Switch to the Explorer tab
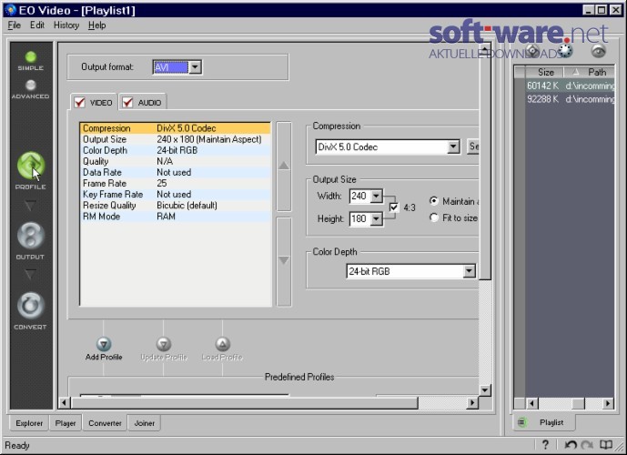The width and height of the screenshot is (627, 455). [29, 423]
